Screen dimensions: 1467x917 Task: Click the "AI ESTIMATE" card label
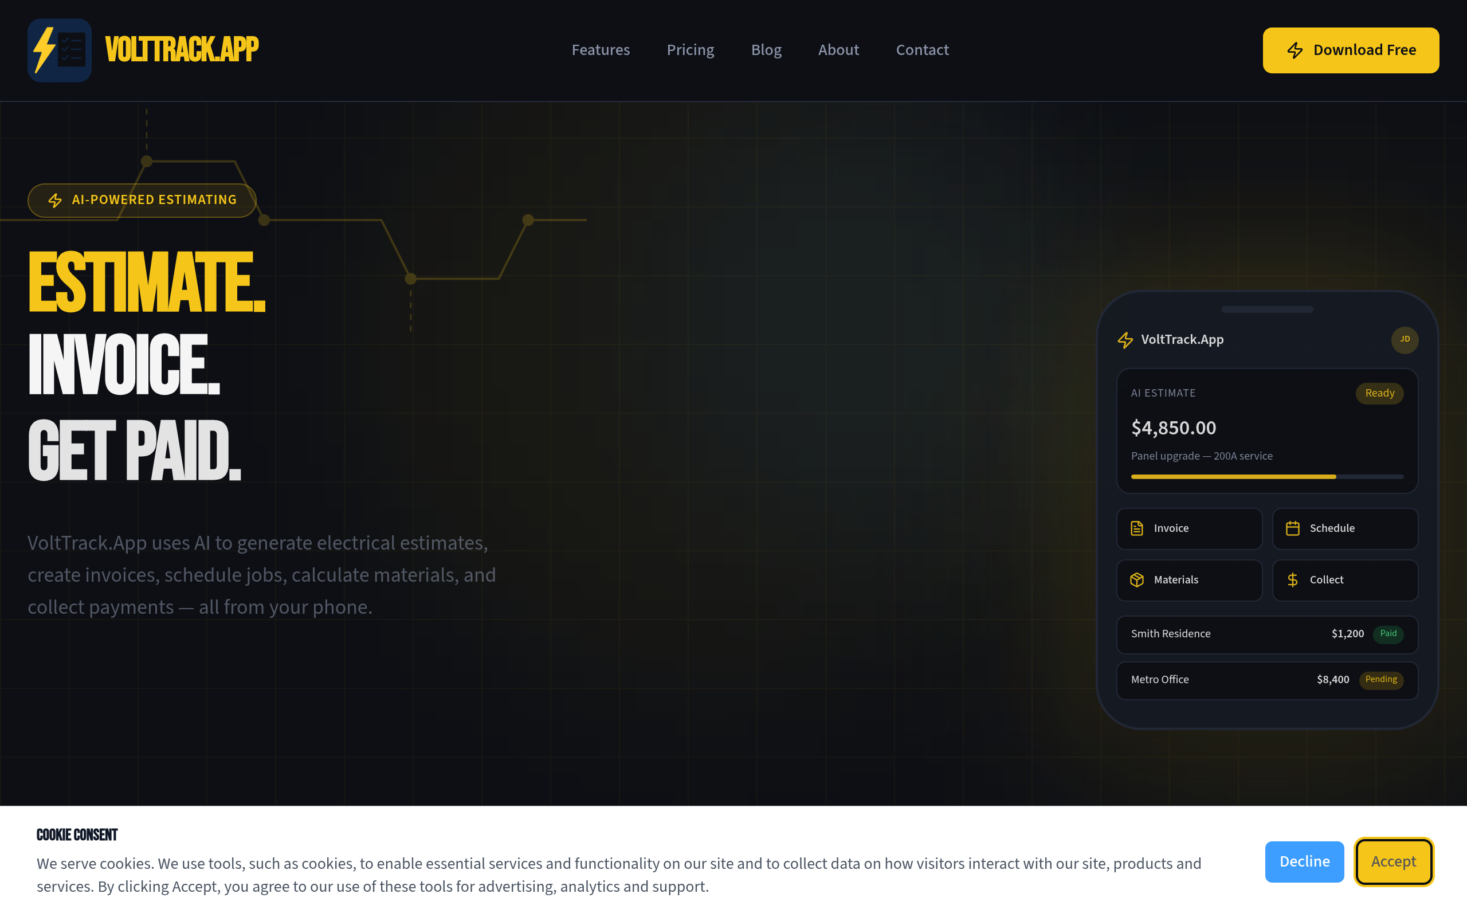pyautogui.click(x=1163, y=393)
